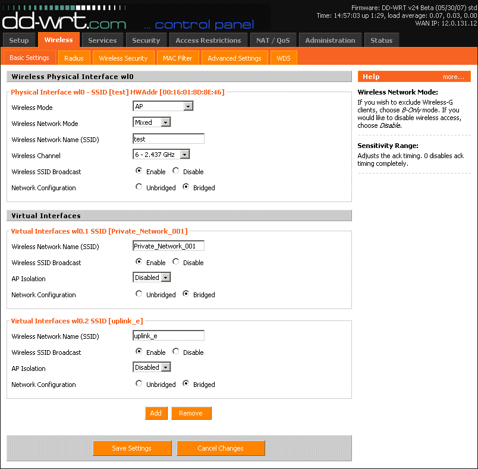Disable SSID Broadcast for Private_Network_001
This screenshot has height=469, width=478.
(x=176, y=262)
